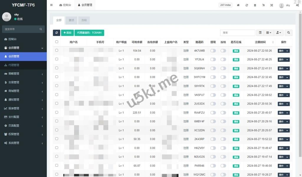This screenshot has width=302, height=177.
Task: Click the hamburger menu icon to collapse sidebar
Action: 52,5
